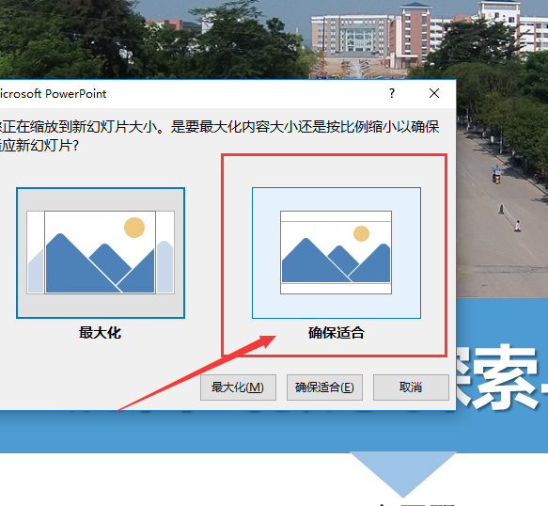Click the bold 最大化 label under thumbnail
The width and height of the screenshot is (548, 506).
coord(100,333)
